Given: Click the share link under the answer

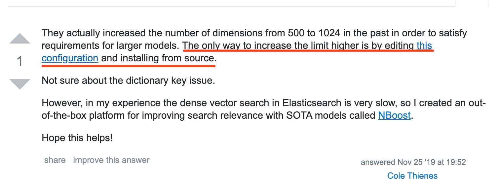Looking at the screenshot, I should (55, 160).
